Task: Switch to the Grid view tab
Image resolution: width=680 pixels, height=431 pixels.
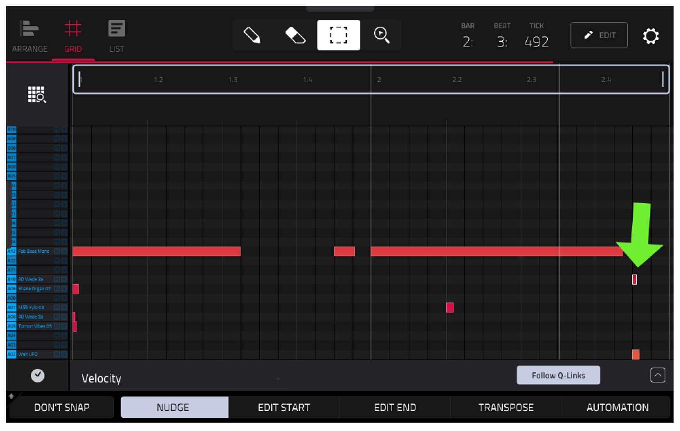Action: (73, 37)
